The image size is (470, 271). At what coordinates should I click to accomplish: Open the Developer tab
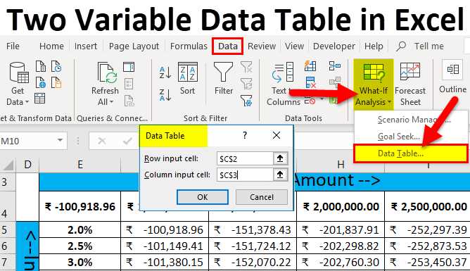pos(334,46)
